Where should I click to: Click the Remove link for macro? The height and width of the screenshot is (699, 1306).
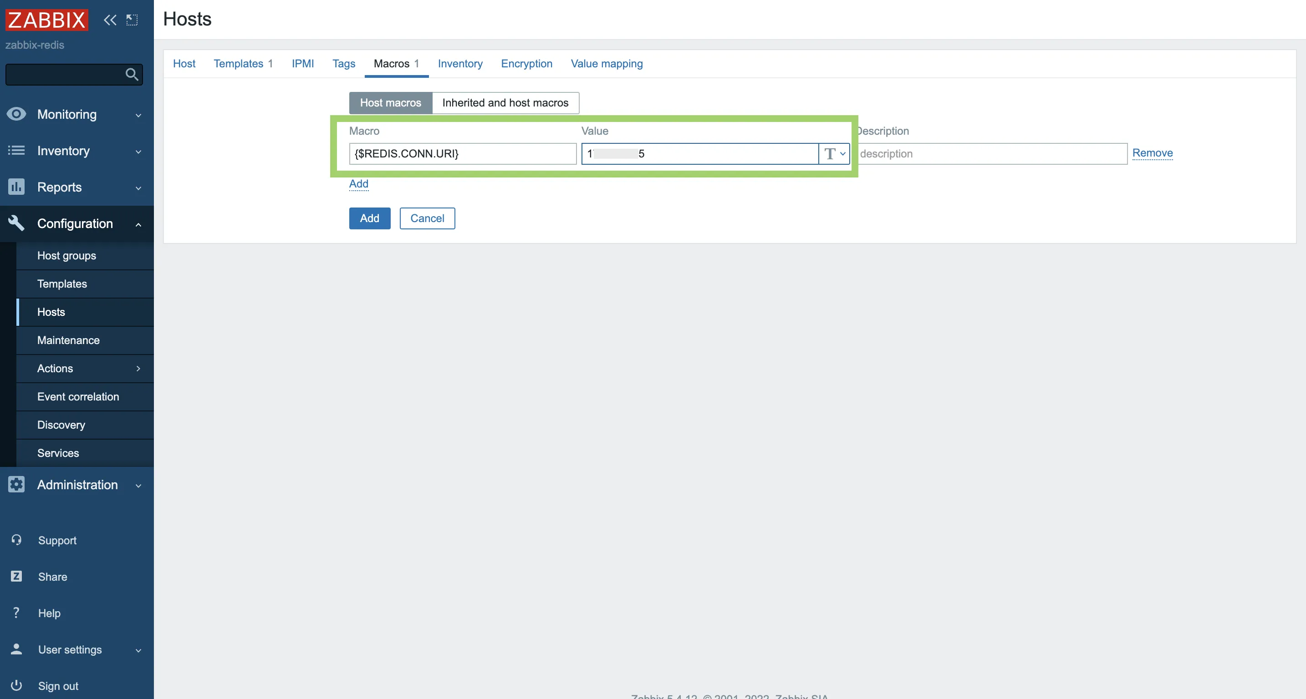pos(1152,152)
